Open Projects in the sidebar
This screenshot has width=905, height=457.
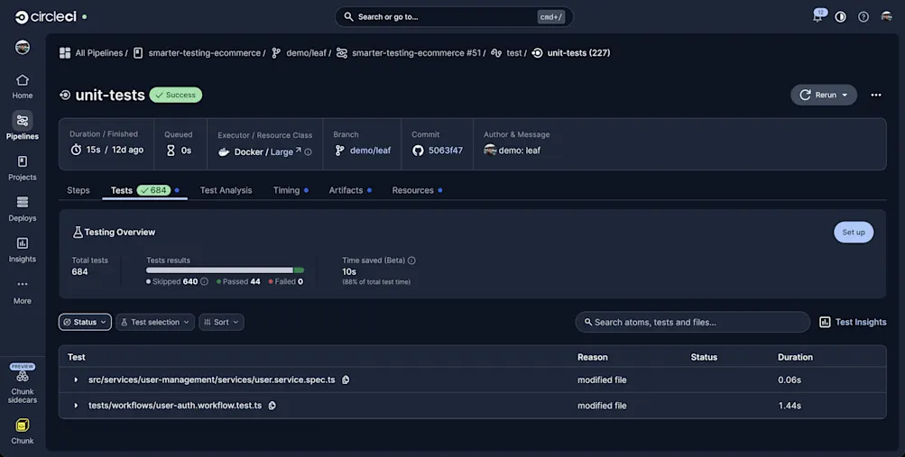pyautogui.click(x=23, y=168)
